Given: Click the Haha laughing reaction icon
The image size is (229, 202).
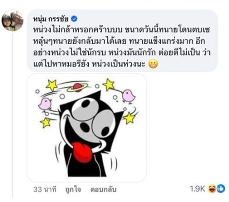Looking at the screenshot, I should click(212, 189).
